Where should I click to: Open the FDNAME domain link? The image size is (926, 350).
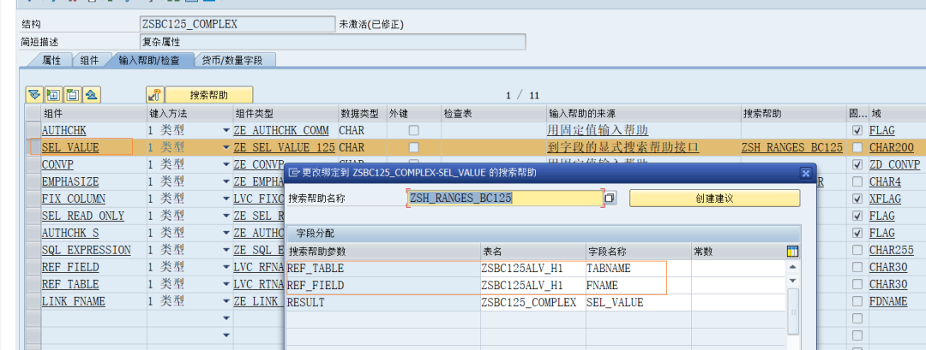pyautogui.click(x=888, y=301)
